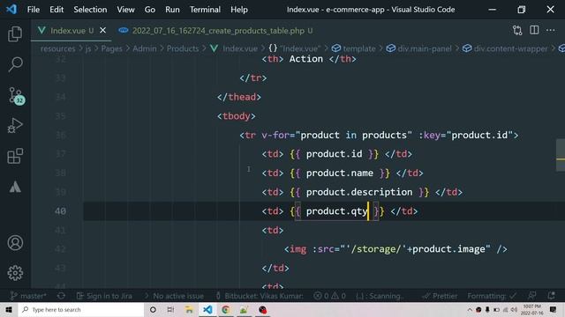Expand div.main-panel breadcrumb symbol
The height and width of the screenshot is (317, 565).
[x=418, y=48]
